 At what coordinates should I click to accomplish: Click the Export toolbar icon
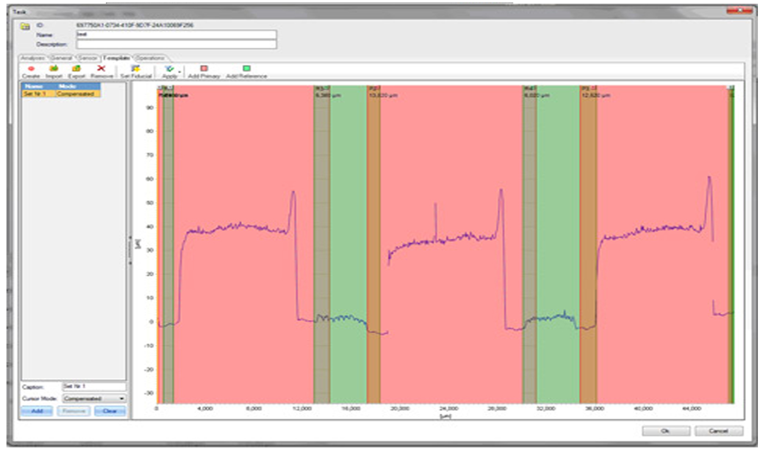76,69
